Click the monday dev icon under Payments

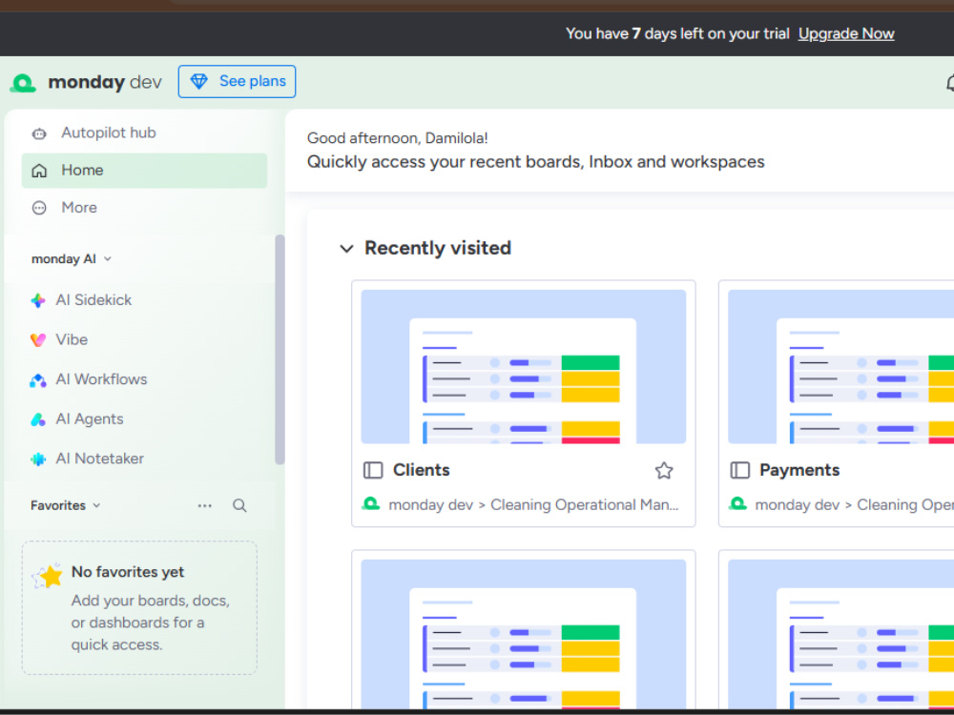pyautogui.click(x=738, y=504)
